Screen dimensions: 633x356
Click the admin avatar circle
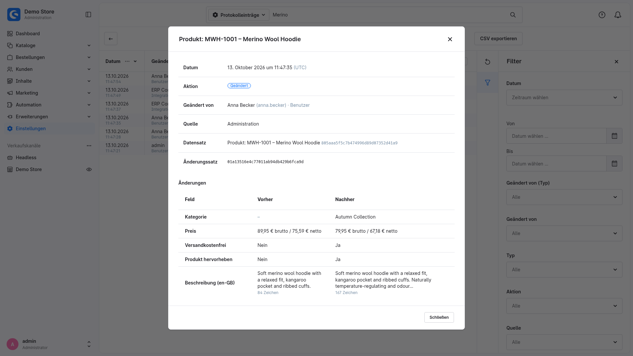point(13,344)
